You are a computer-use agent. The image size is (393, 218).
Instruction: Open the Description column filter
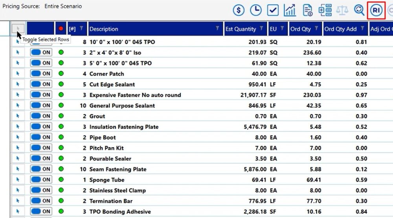217,28
